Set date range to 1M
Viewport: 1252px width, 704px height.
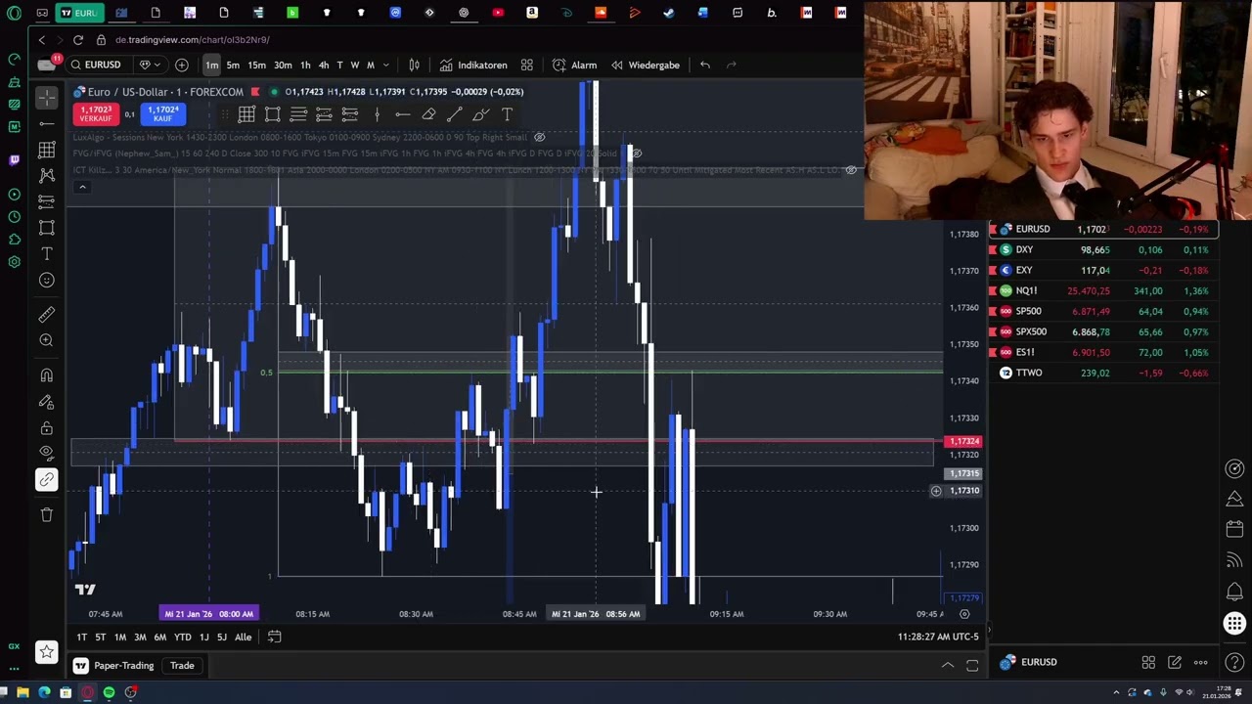[119, 638]
